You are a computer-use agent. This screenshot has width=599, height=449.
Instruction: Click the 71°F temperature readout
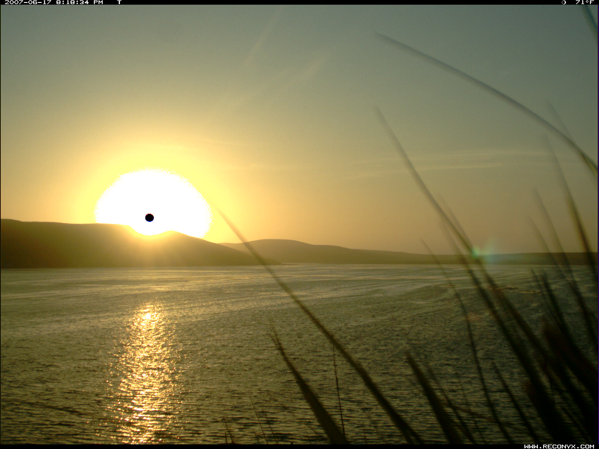tap(584, 2)
